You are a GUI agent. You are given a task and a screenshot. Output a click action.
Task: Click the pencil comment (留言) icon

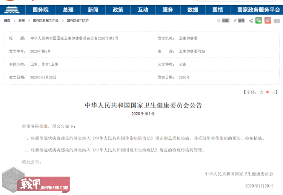point(235,21)
